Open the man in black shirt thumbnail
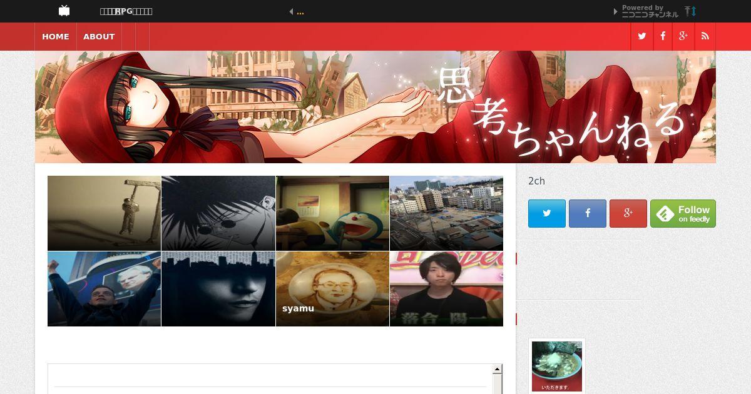 [x=446, y=289]
